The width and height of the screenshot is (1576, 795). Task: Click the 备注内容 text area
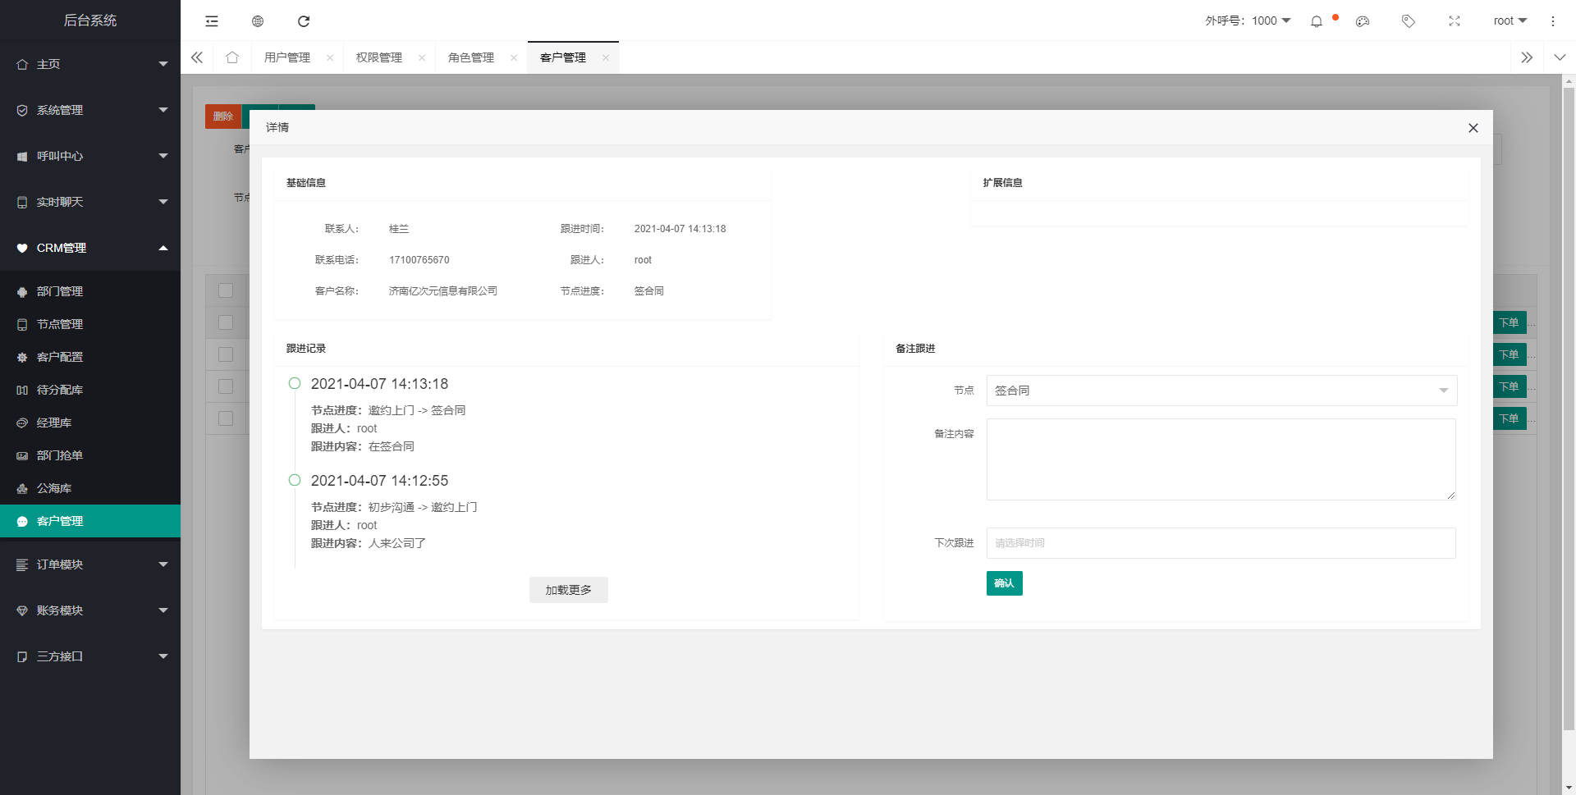point(1221,459)
